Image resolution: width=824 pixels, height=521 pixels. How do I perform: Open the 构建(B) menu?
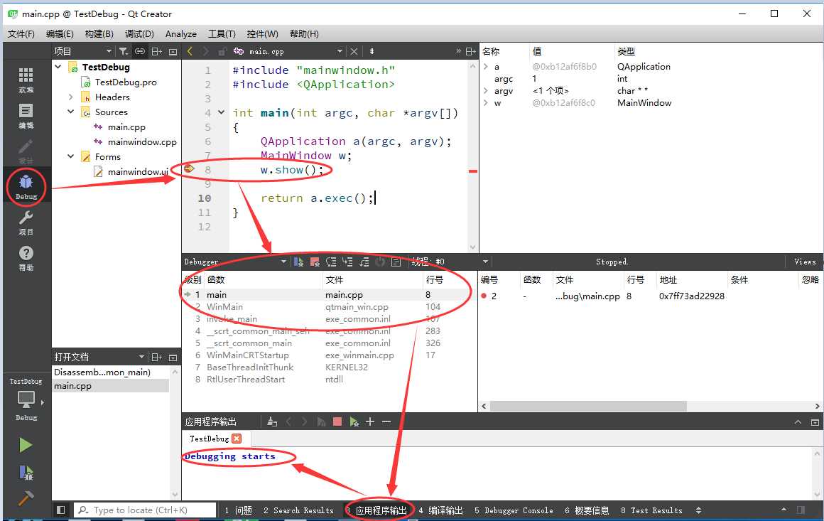pos(99,33)
